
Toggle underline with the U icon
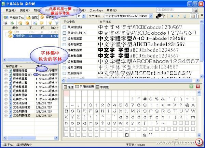pos(184,16)
